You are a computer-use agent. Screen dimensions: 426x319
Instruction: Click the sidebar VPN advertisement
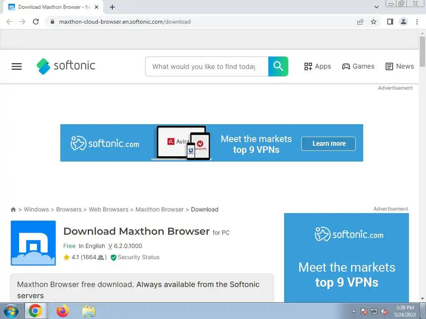coord(347,258)
